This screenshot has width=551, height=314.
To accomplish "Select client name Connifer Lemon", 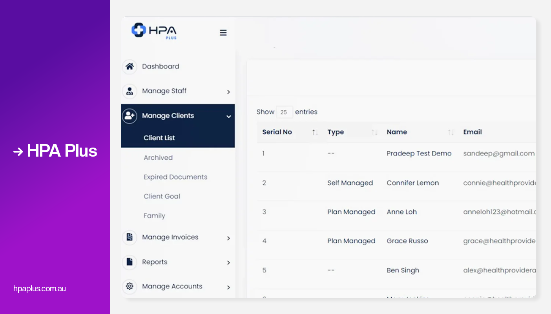I will coord(413,183).
